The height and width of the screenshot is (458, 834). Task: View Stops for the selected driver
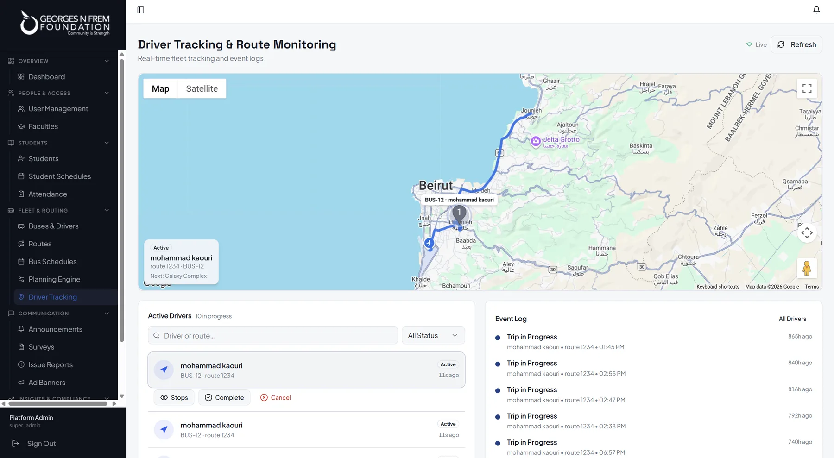pos(174,398)
